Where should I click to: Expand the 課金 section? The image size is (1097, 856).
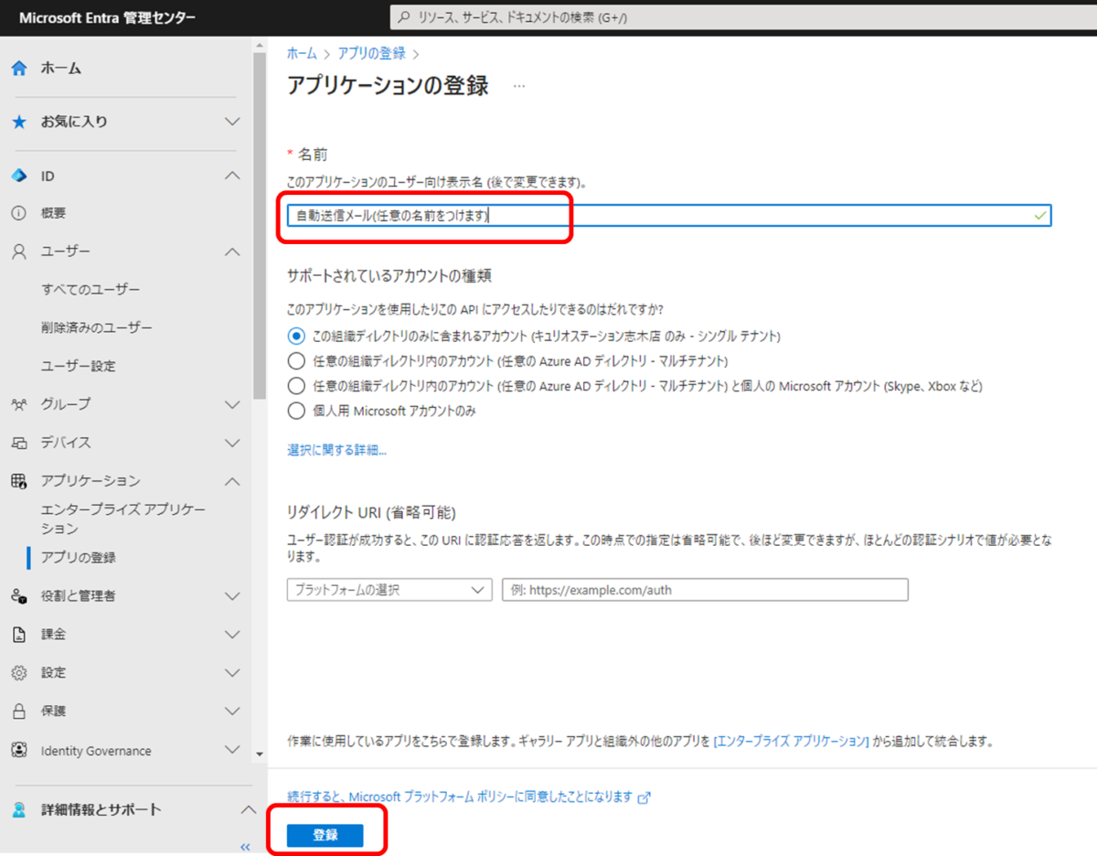coord(233,635)
